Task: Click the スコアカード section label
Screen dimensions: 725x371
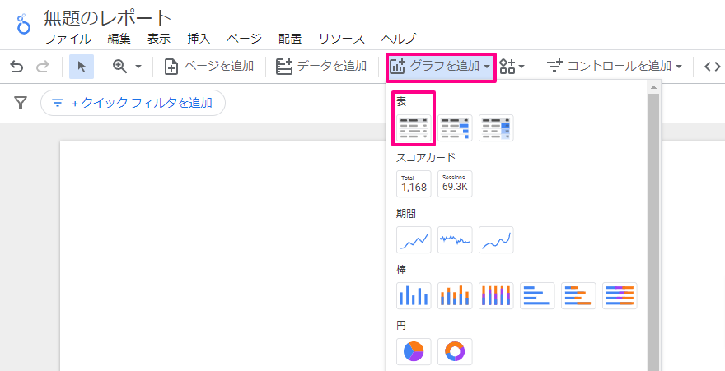Action: [426, 158]
